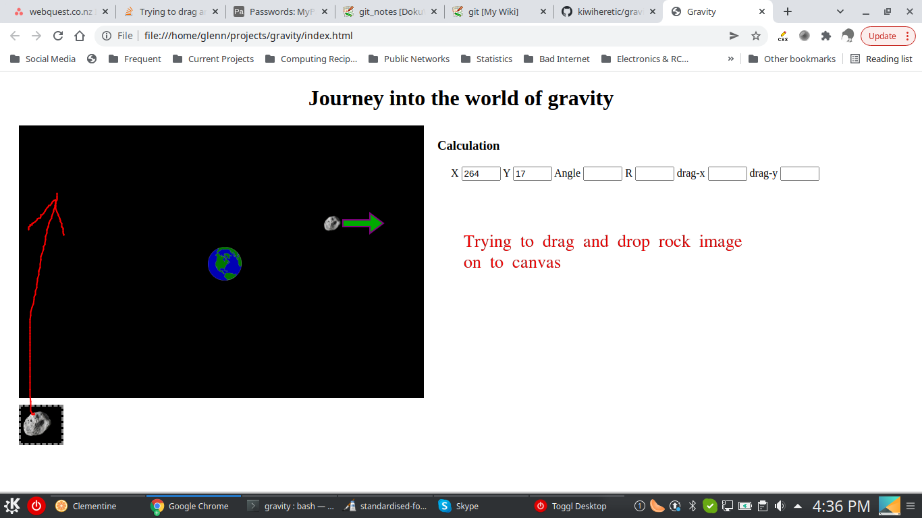
Task: Click the Update button
Action: 882,36
